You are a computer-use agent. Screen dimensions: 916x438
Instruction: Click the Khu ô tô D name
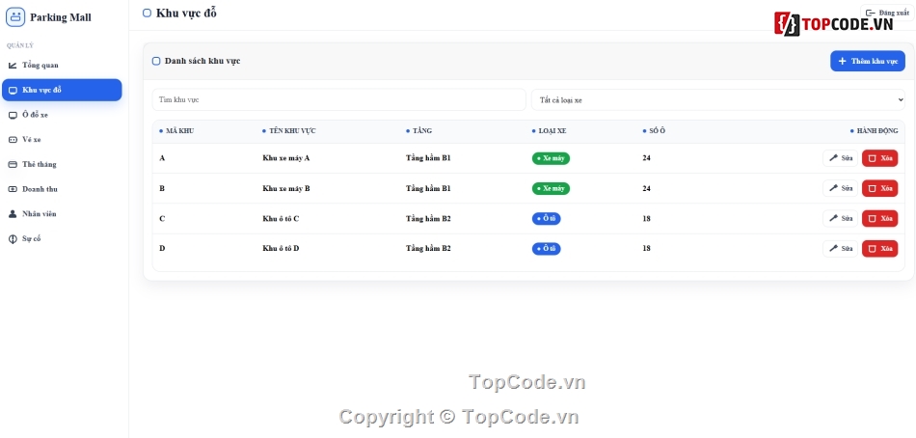(x=281, y=249)
